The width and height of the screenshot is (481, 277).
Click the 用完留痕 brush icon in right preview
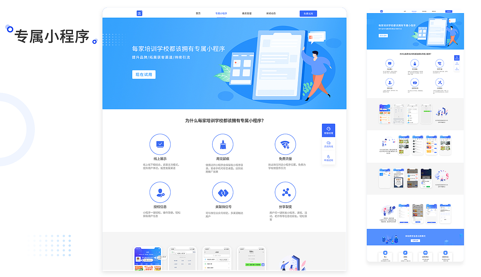click(415, 63)
